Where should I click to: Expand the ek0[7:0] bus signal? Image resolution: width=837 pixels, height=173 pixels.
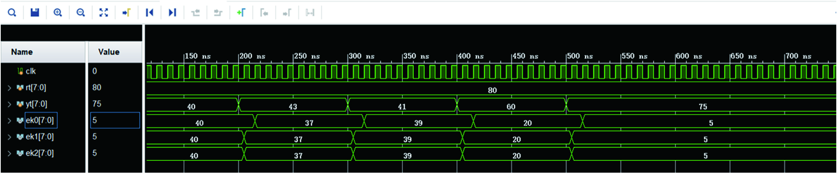[x=9, y=121]
